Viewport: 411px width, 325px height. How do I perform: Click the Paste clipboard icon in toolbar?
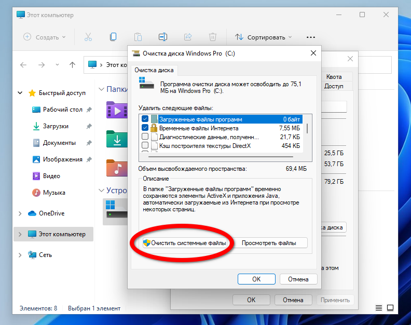click(138, 37)
